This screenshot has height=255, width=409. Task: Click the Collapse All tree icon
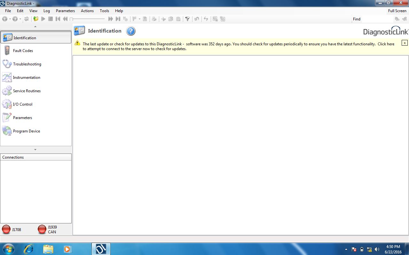pos(223,19)
